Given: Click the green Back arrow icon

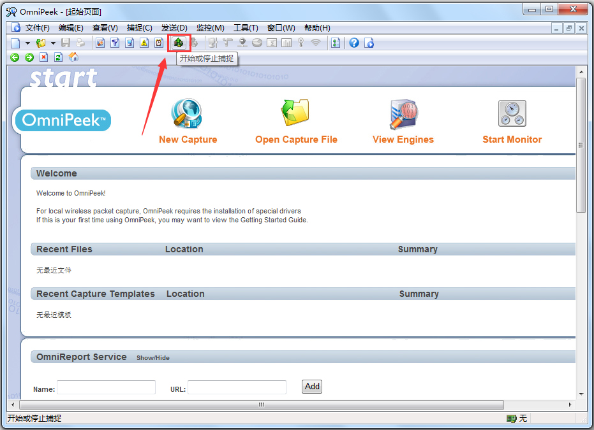Looking at the screenshot, I should tap(15, 57).
